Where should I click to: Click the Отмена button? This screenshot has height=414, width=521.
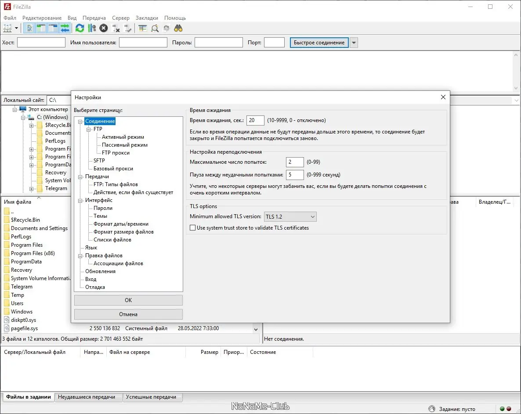[128, 314]
